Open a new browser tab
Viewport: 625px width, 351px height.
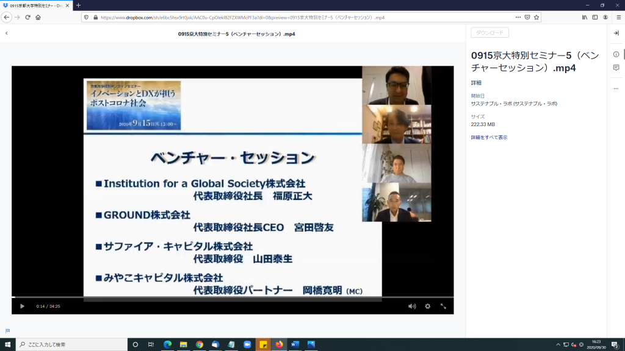click(79, 5)
